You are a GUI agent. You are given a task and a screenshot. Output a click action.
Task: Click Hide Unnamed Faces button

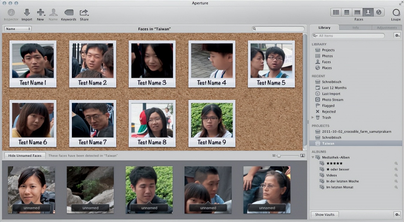click(25, 156)
